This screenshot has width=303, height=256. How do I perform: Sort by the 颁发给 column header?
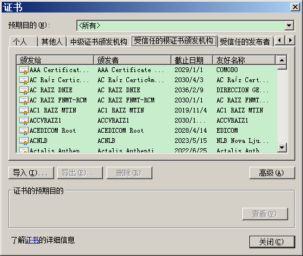(55, 60)
